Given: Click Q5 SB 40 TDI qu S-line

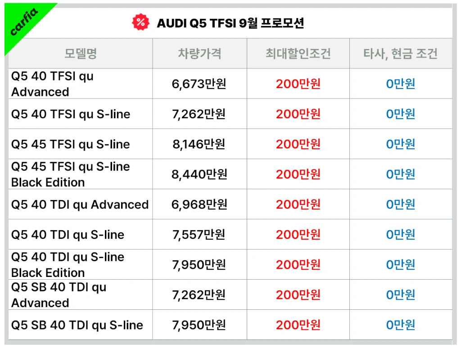Looking at the screenshot, I should point(77,325).
